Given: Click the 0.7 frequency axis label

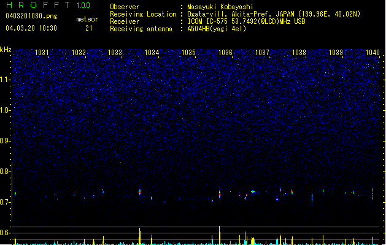Looking at the screenshot, I should [6, 202].
